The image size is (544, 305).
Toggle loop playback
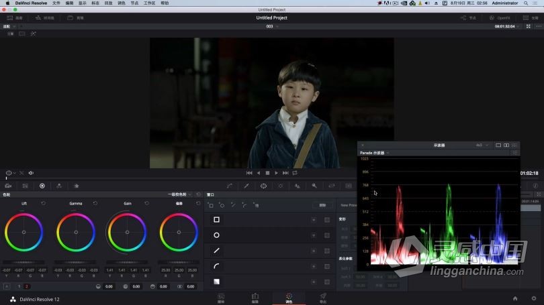pyautogui.click(x=295, y=173)
